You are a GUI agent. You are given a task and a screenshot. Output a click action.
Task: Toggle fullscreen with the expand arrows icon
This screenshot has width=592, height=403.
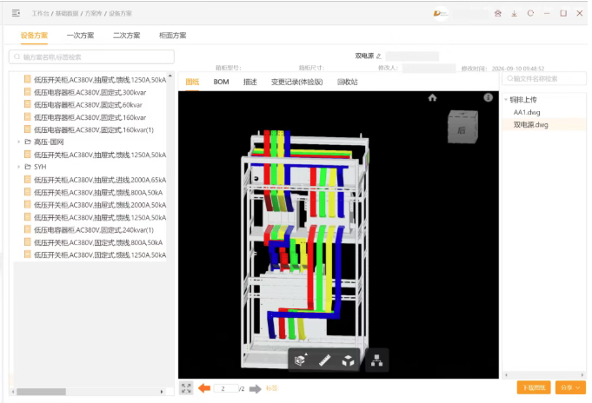point(186,388)
